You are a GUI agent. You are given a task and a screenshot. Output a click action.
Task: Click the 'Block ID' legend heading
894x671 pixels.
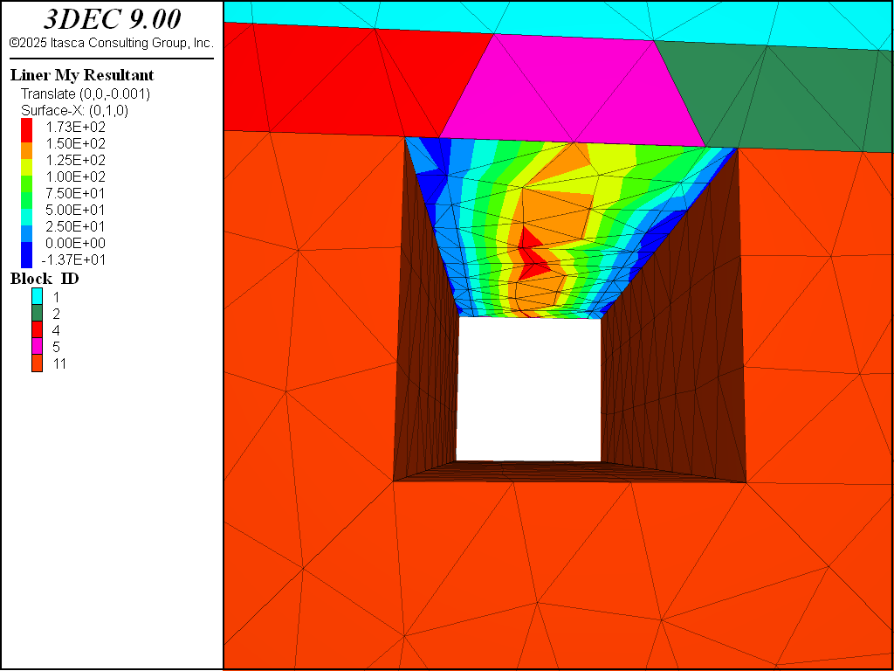tap(45, 279)
